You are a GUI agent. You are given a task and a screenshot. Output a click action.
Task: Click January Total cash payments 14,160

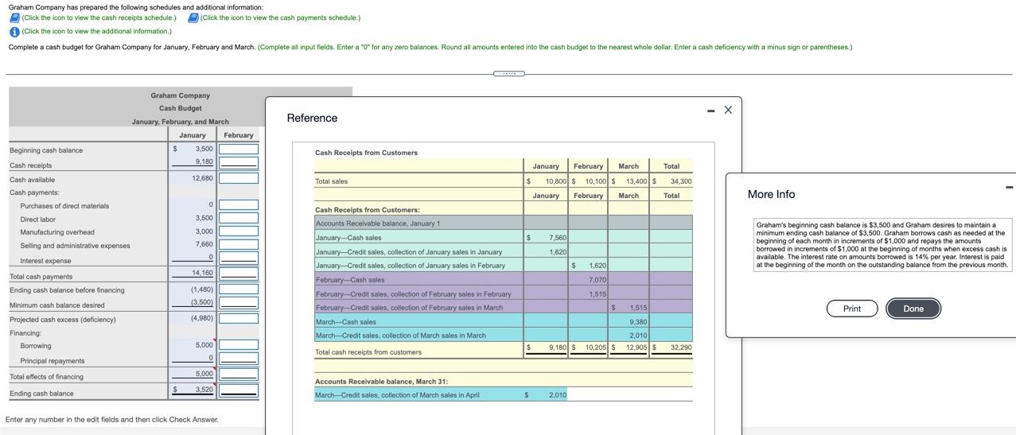(x=201, y=273)
